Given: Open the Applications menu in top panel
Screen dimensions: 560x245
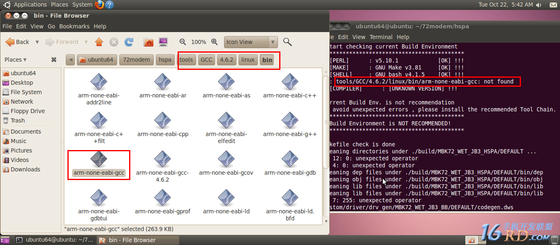Looking at the screenshot, I should [x=30, y=5].
